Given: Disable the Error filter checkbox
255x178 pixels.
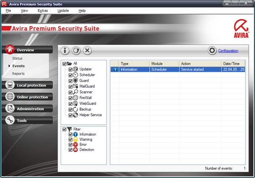Looking at the screenshot, I should click(71, 144).
